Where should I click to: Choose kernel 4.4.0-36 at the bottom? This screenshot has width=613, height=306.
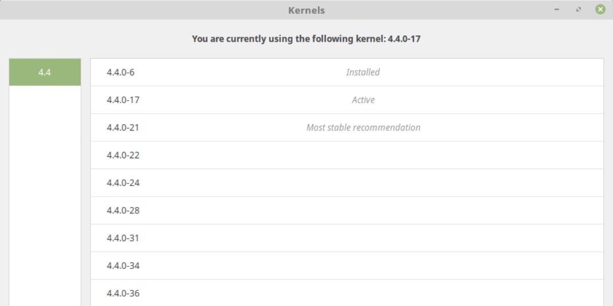point(123,293)
